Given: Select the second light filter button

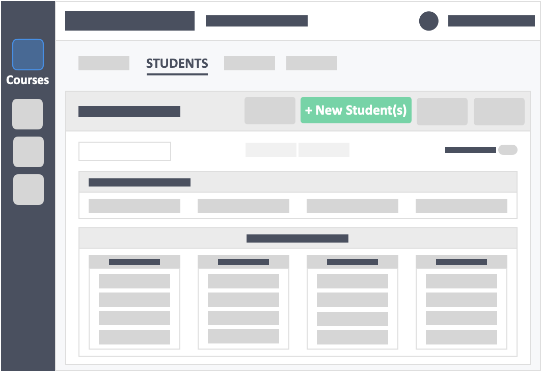Looking at the screenshot, I should click(324, 150).
